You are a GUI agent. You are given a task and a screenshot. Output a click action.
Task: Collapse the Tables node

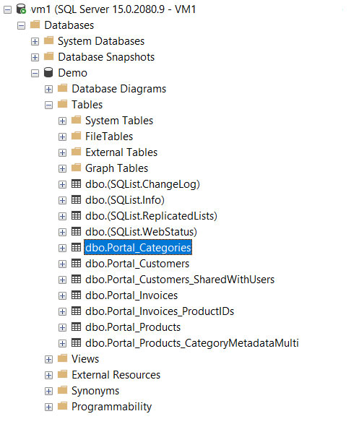coord(49,105)
